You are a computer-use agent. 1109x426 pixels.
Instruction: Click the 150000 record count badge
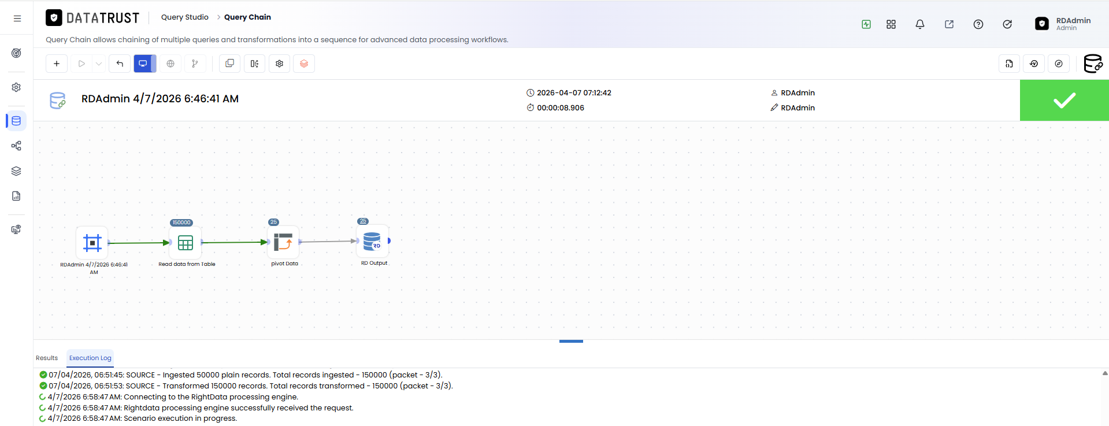coord(181,223)
